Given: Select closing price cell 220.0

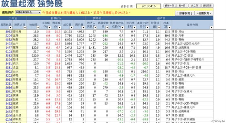Looking at the screenshot, I should pos(34,56).
